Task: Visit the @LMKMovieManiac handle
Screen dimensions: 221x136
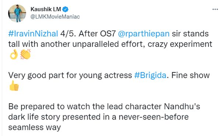Action: pos(55,17)
